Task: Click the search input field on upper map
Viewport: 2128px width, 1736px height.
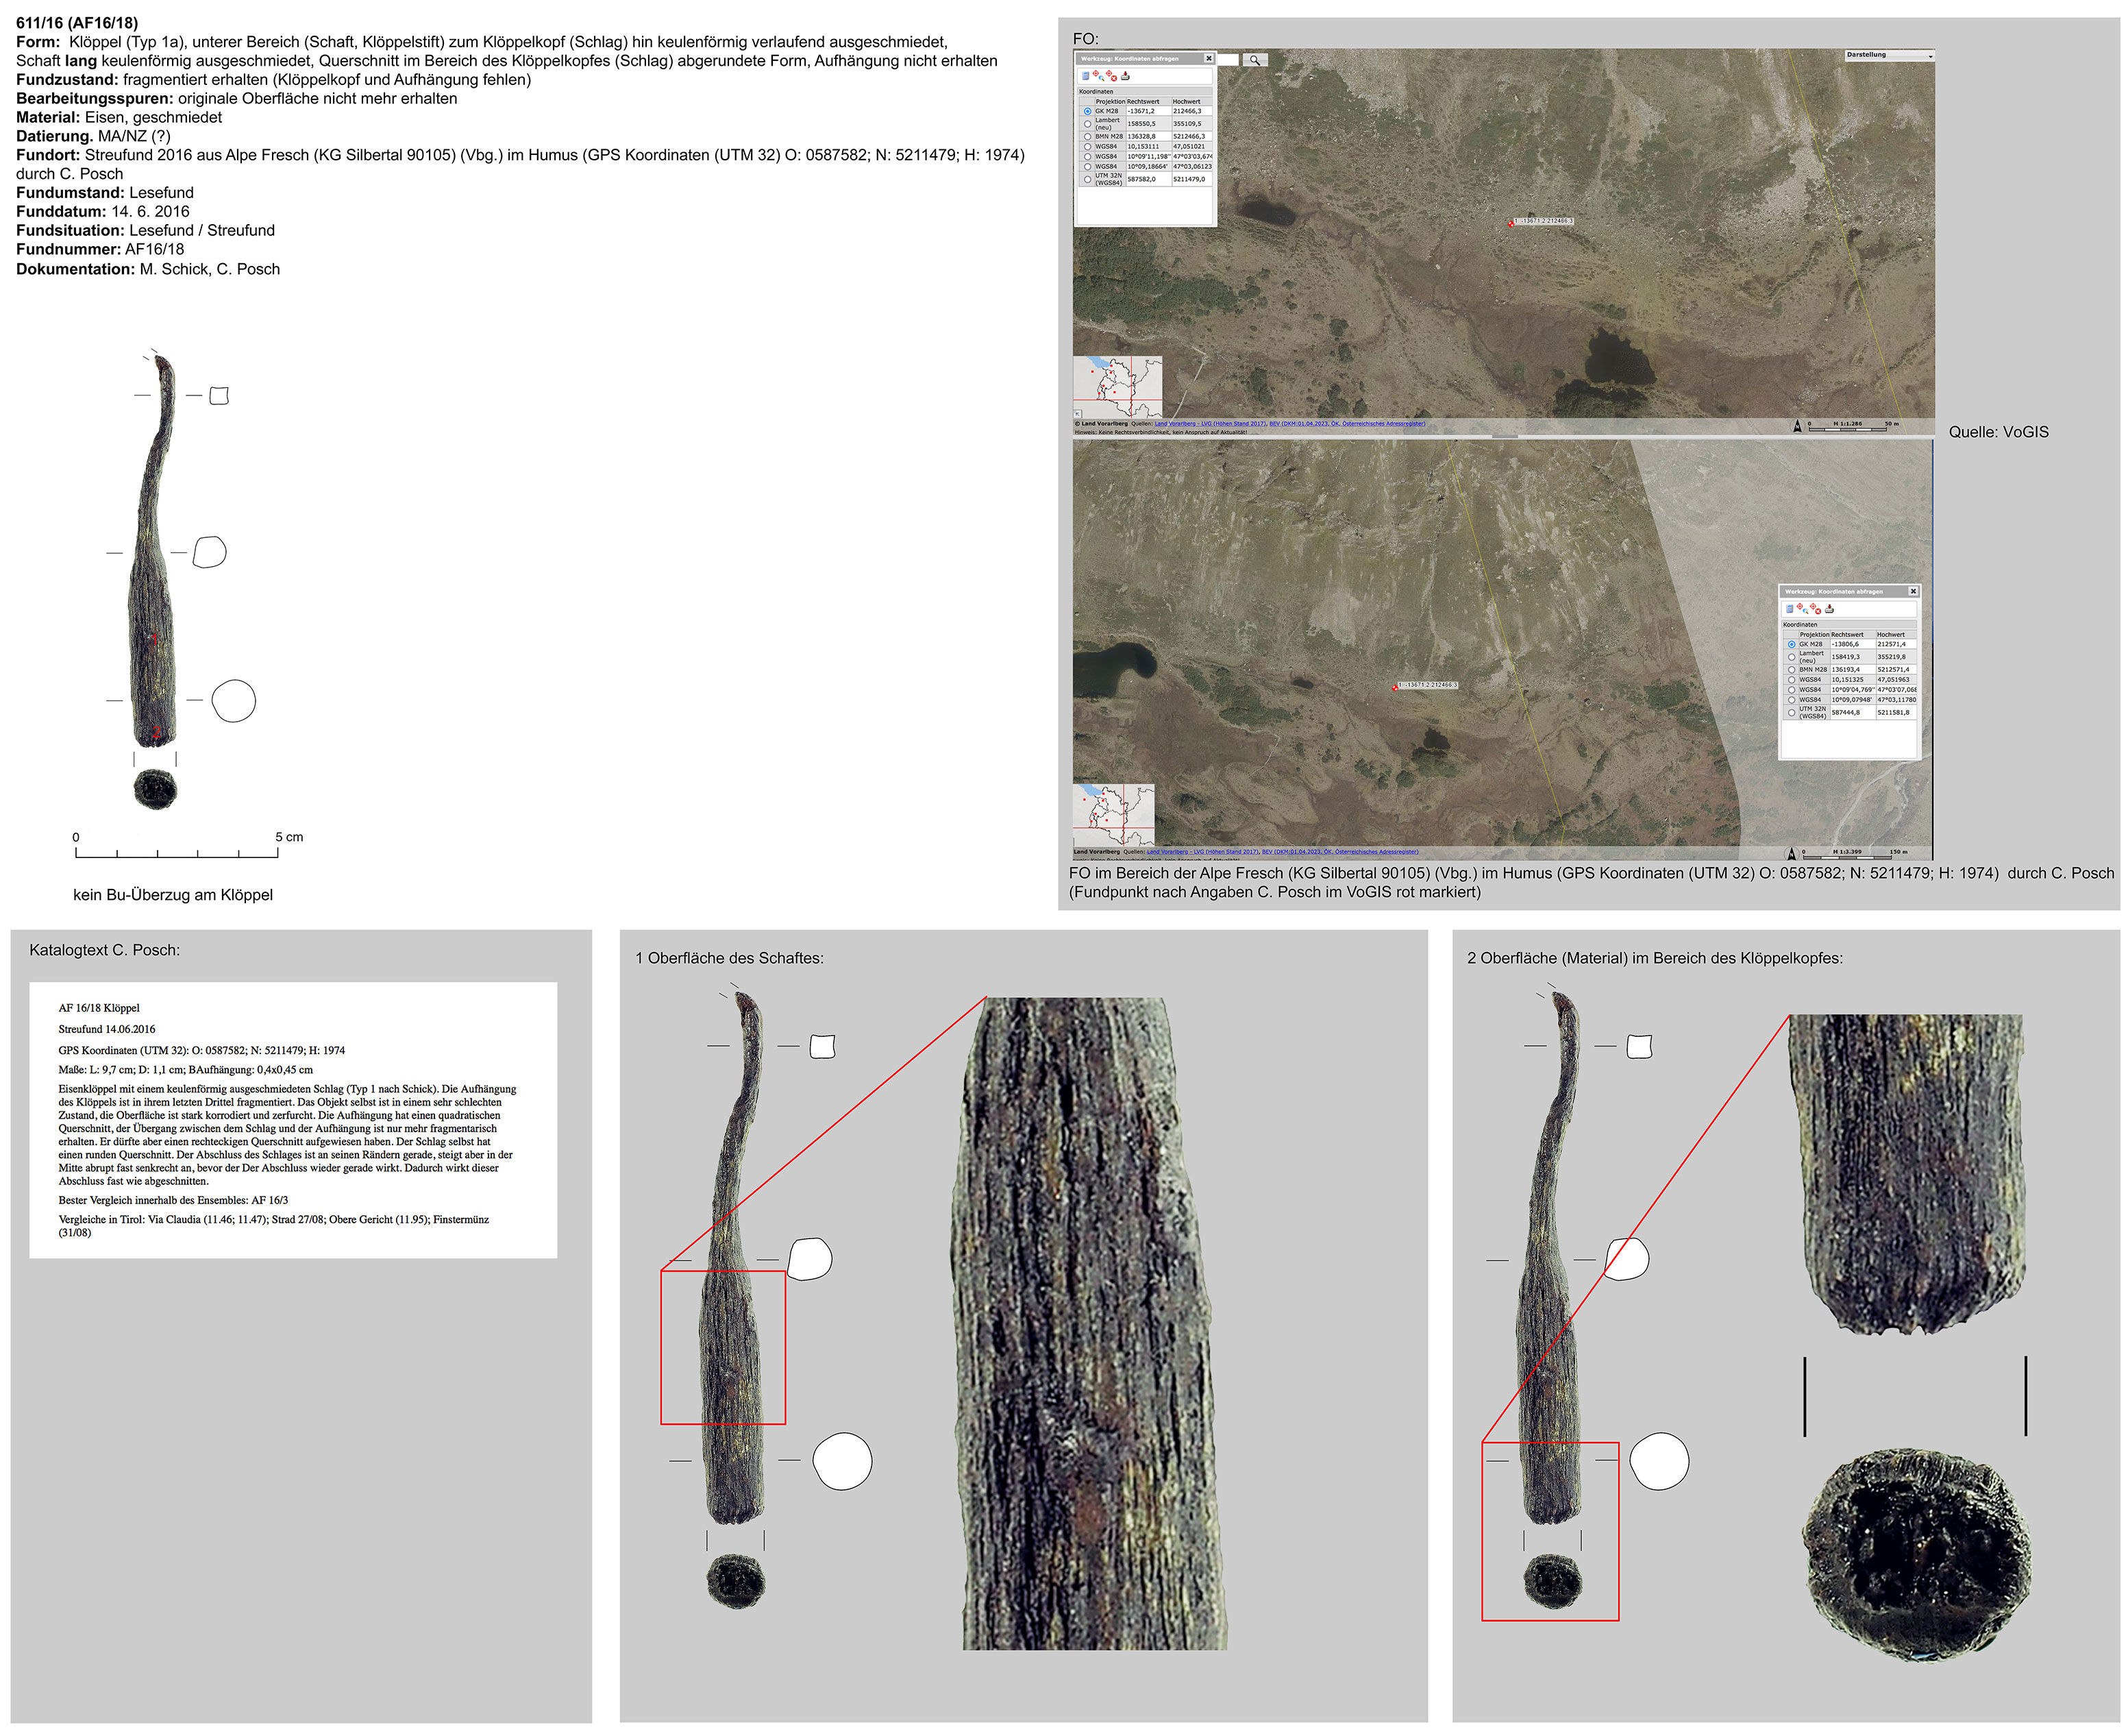Action: 1228,60
